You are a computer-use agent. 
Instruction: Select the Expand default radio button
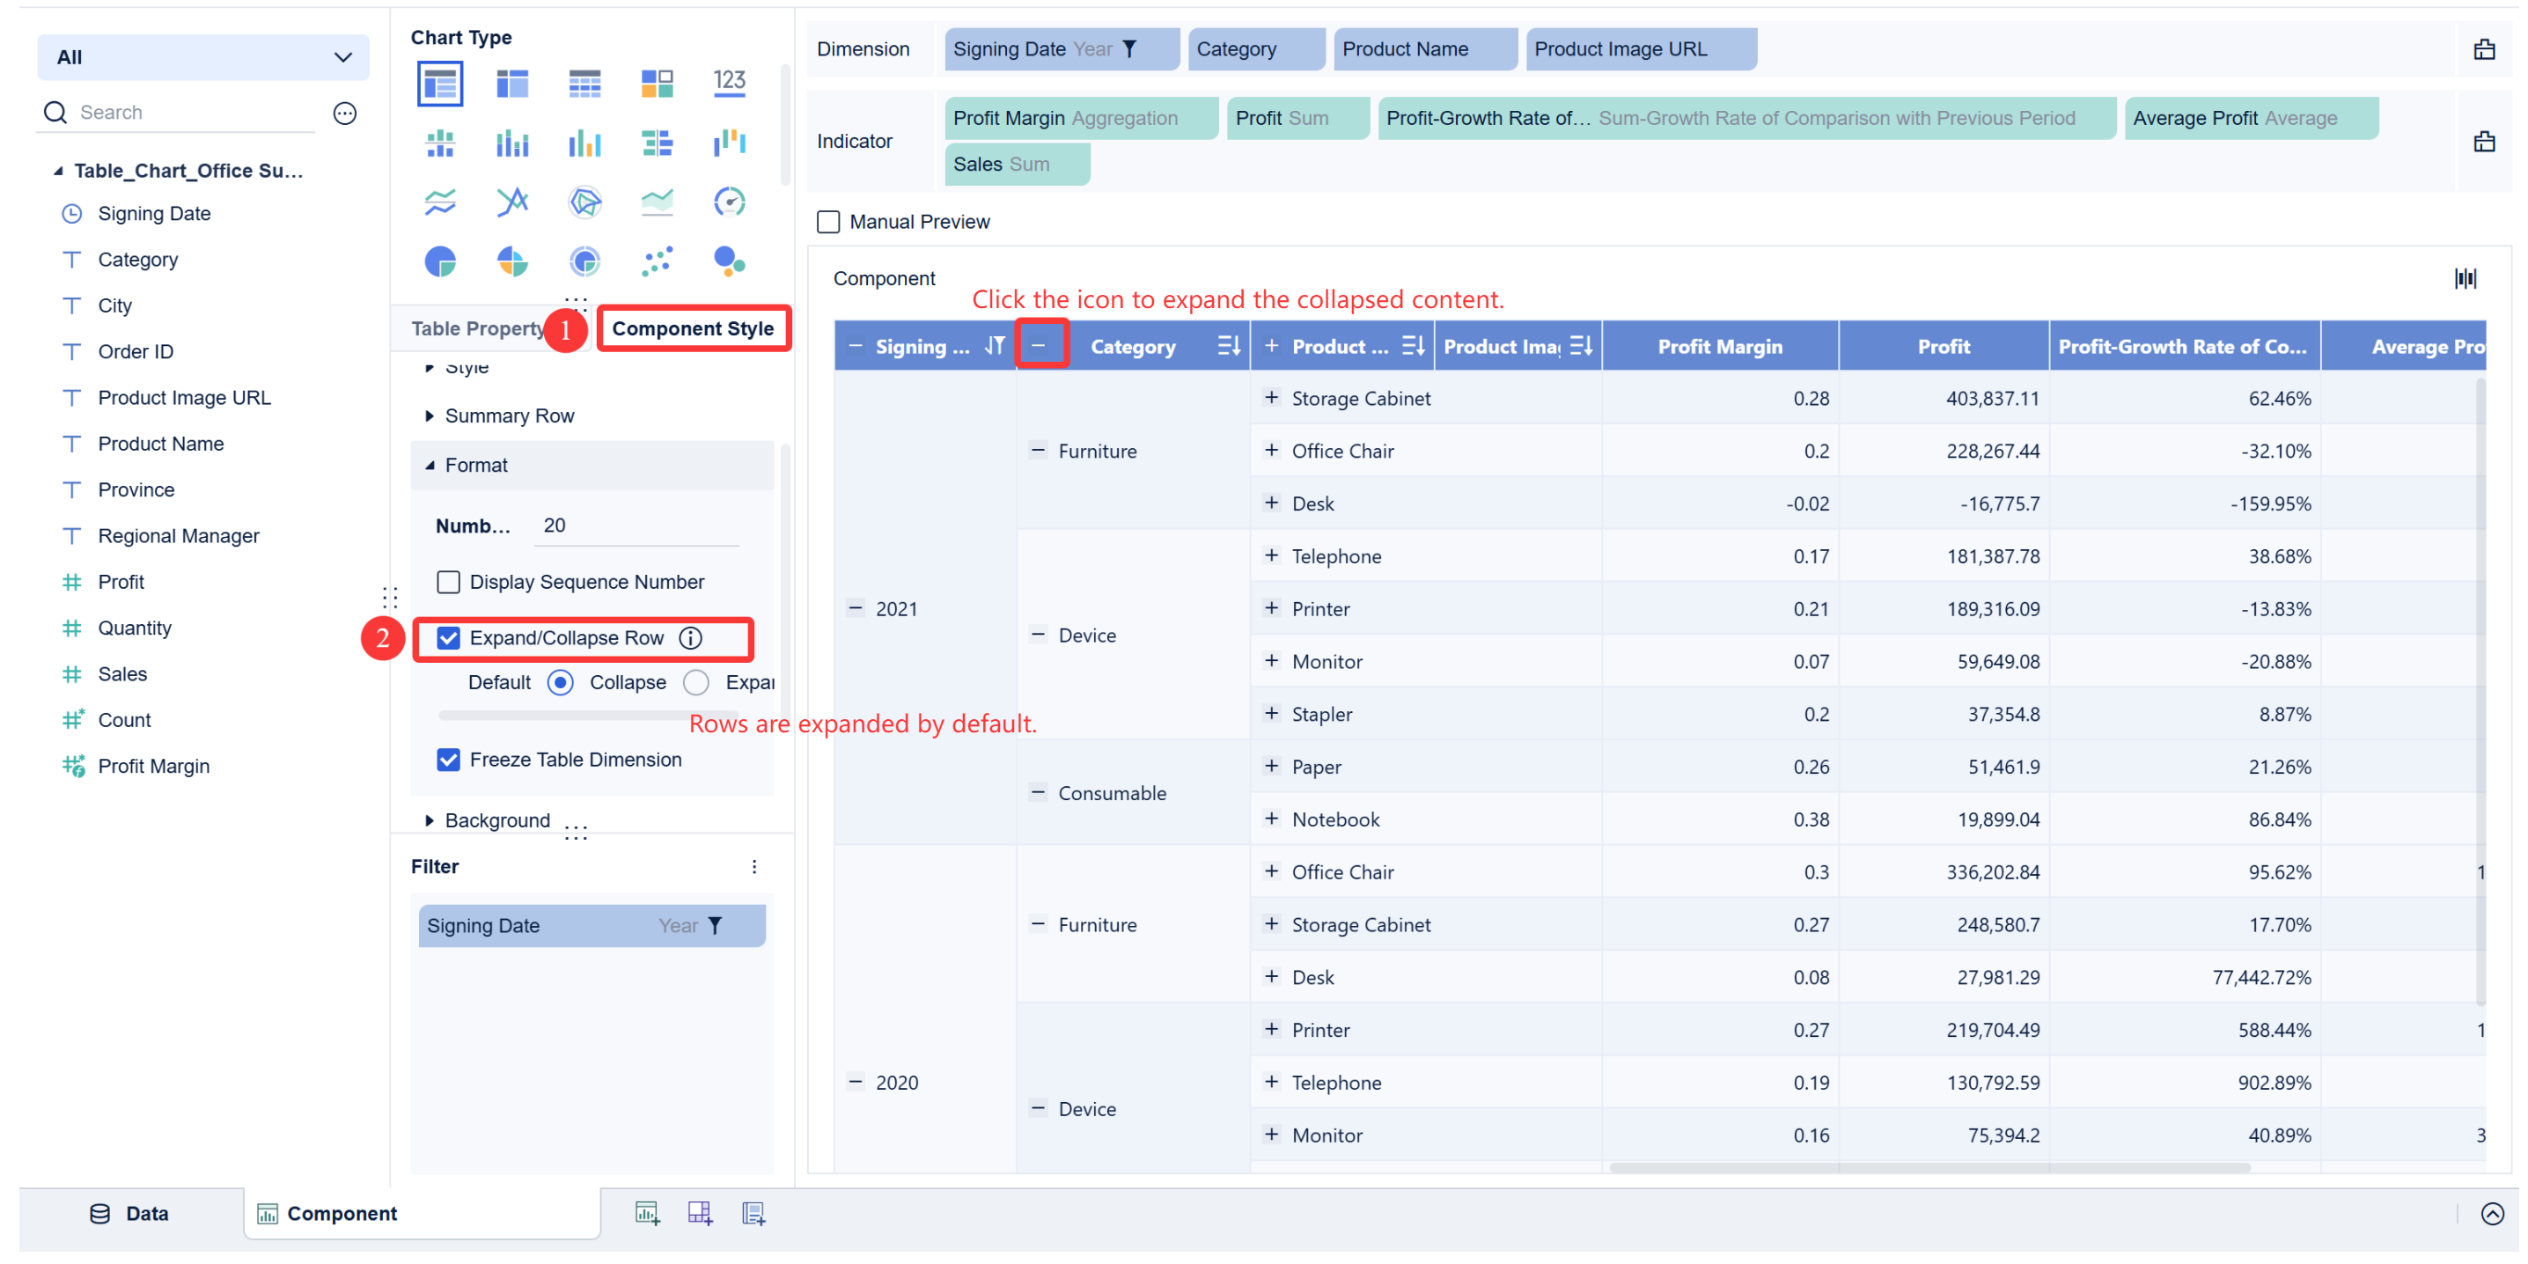pyautogui.click(x=695, y=682)
